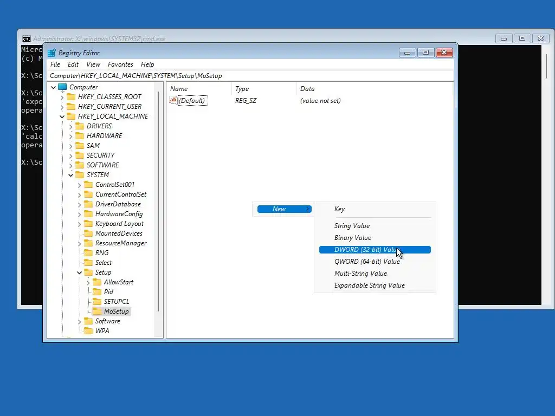Screen dimensions: 555x416
Task: Click the SAM folder icon
Action: (80, 145)
